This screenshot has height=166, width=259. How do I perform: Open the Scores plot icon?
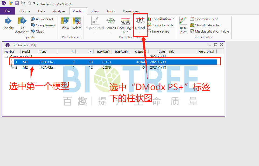coord(110,24)
